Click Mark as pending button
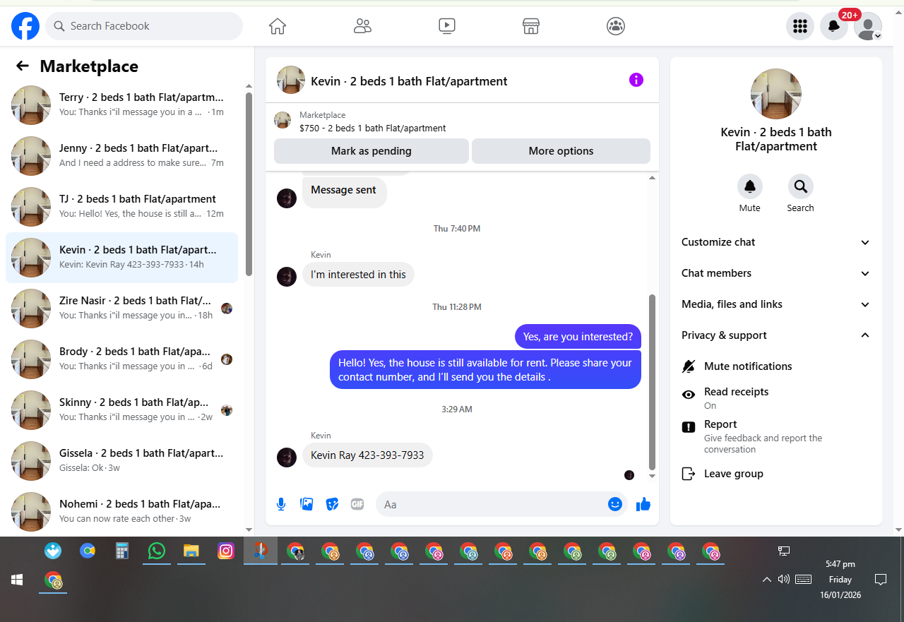This screenshot has width=904, height=622. [x=371, y=151]
